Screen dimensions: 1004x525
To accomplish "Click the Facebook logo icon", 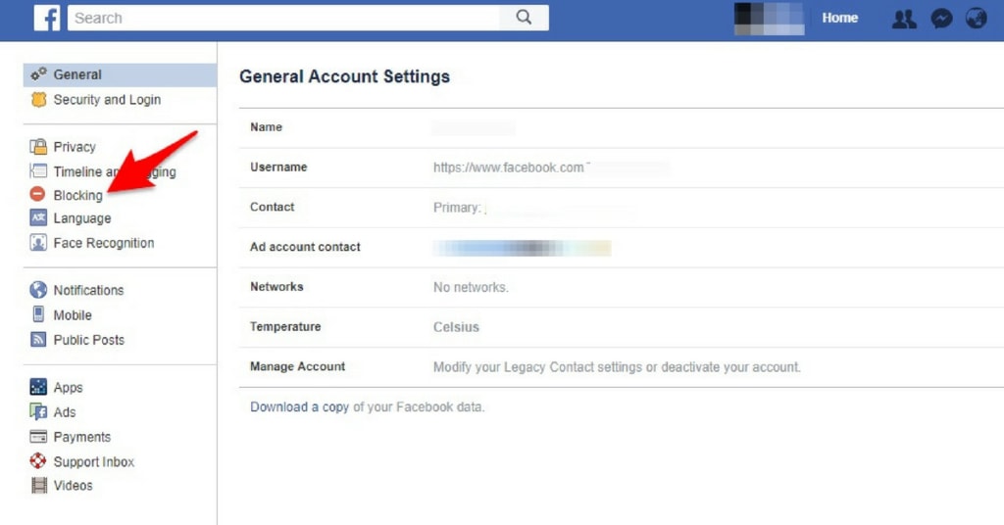I will 47,18.
